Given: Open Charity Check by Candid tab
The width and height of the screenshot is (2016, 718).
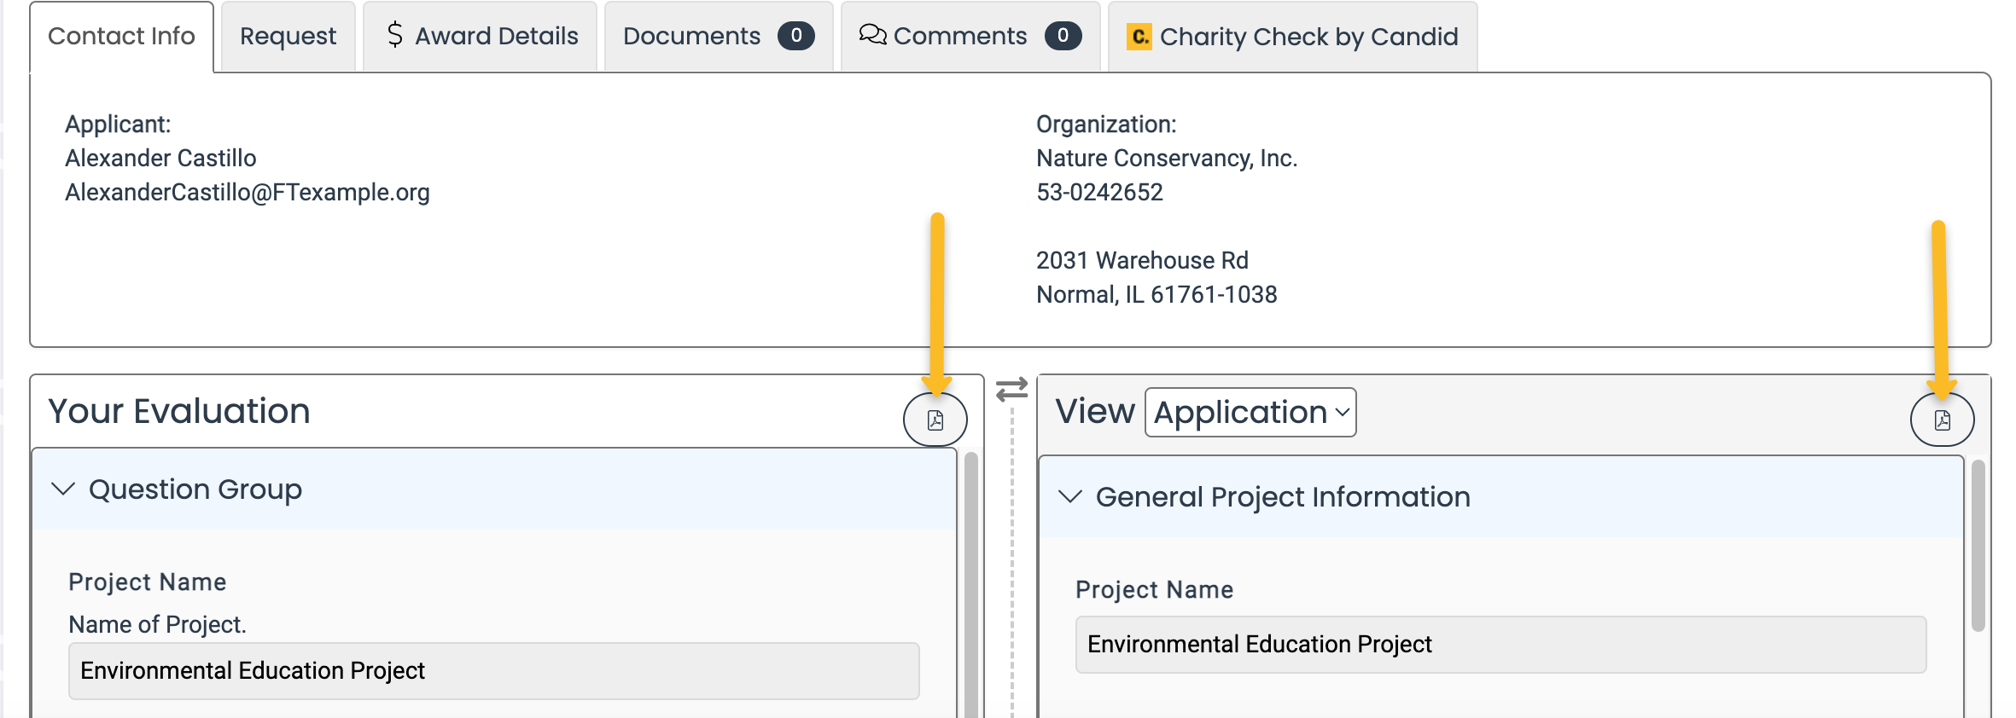Looking at the screenshot, I should click(1308, 37).
